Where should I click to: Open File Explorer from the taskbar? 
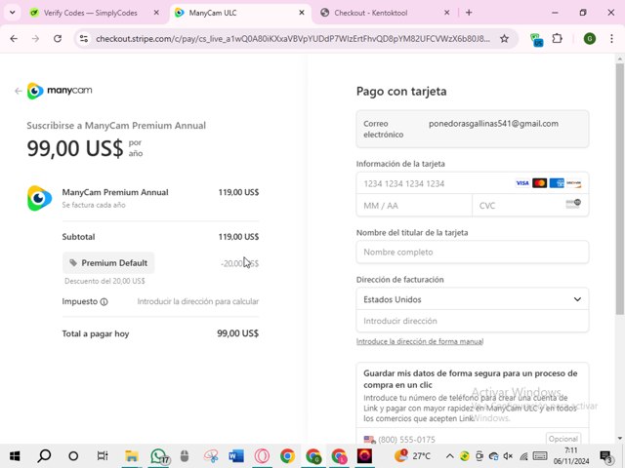point(132,455)
